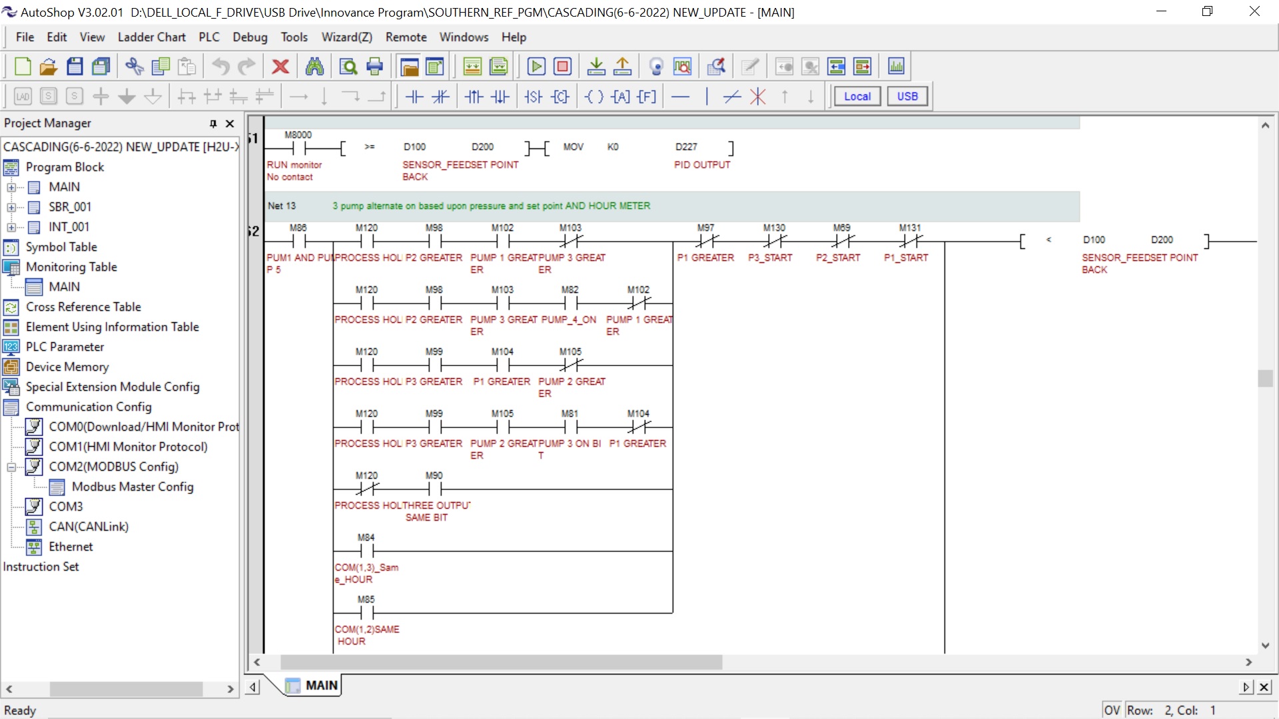
Task: Click the binoculars Find icon
Action: coord(314,66)
